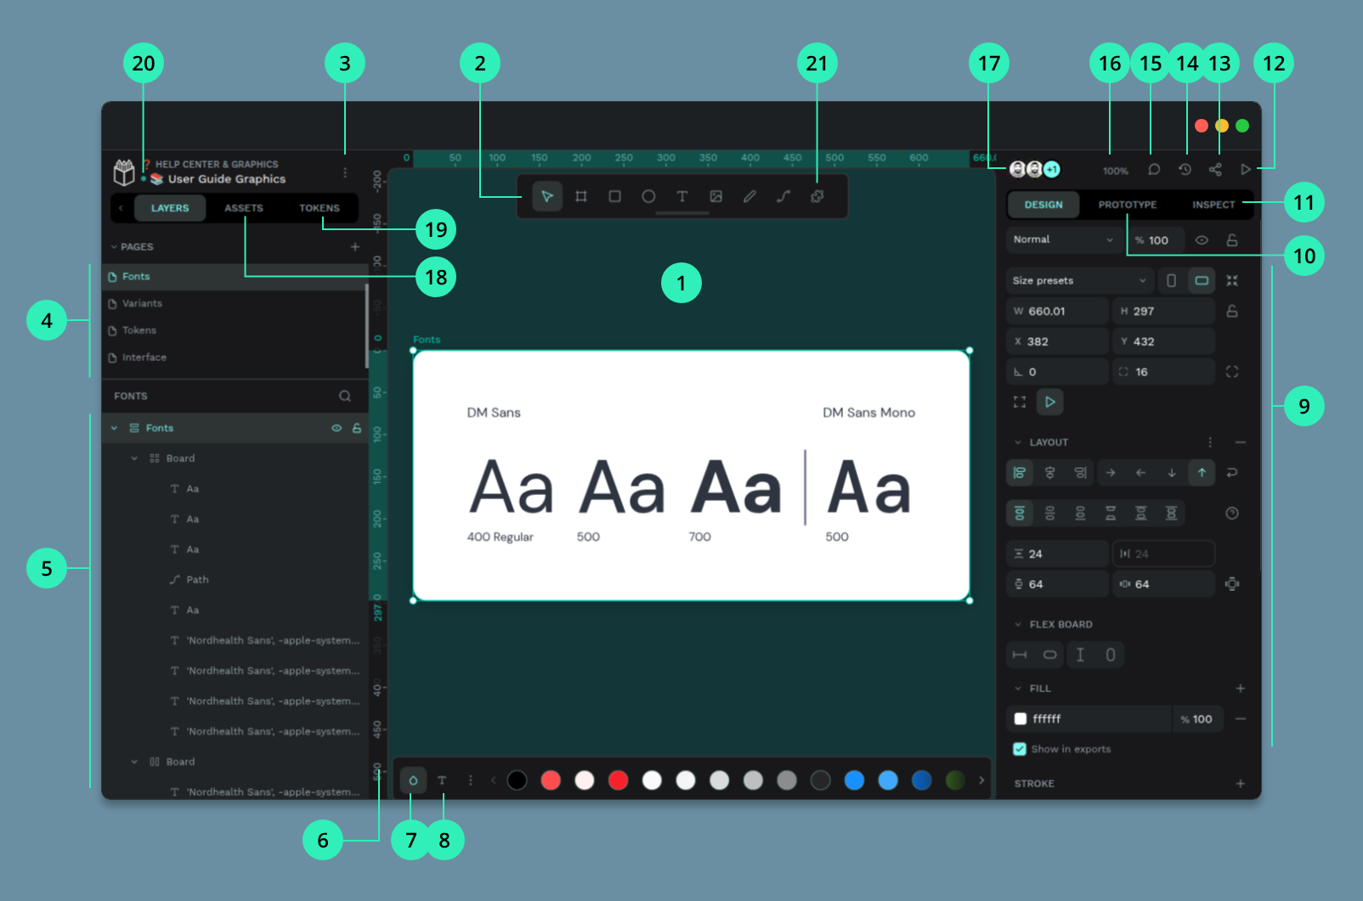Select the Rectangle tool in the toolbar
The height and width of the screenshot is (901, 1363).
(614, 196)
